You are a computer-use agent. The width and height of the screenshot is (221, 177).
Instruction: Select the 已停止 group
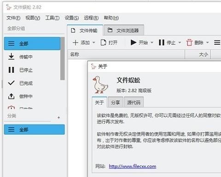32,70
